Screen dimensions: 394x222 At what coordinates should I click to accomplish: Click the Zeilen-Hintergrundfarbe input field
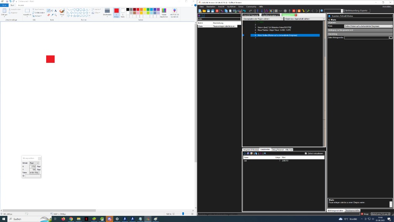click(366, 38)
